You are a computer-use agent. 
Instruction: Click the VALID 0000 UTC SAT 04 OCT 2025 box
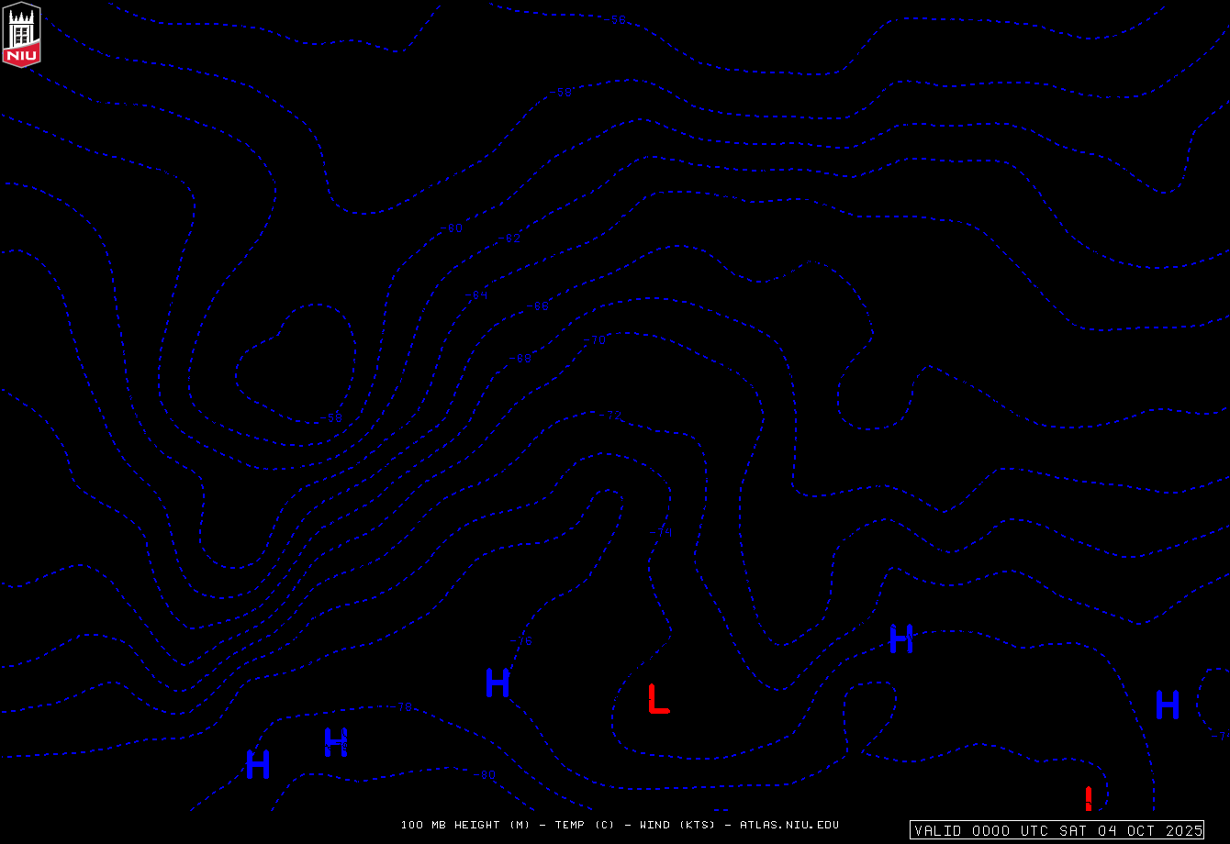tap(1057, 830)
